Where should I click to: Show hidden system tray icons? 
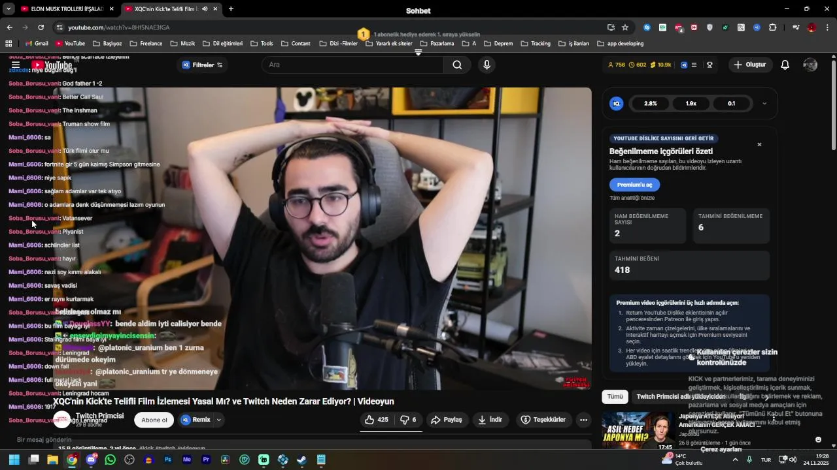click(x=735, y=460)
